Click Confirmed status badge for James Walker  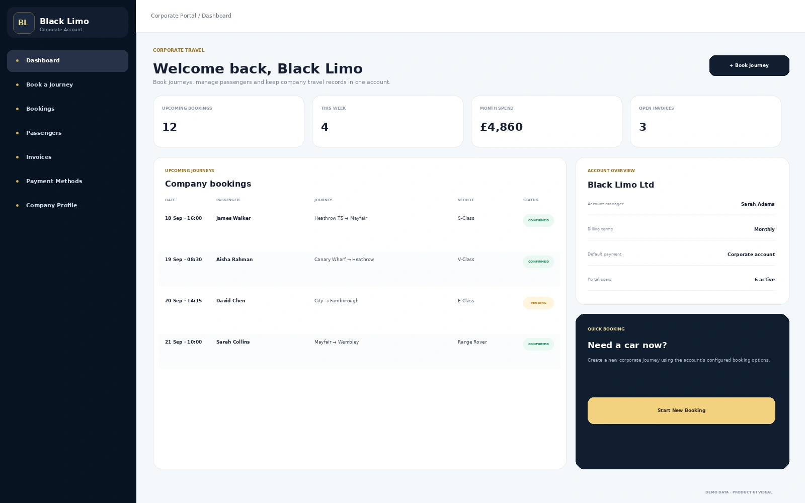click(x=538, y=220)
